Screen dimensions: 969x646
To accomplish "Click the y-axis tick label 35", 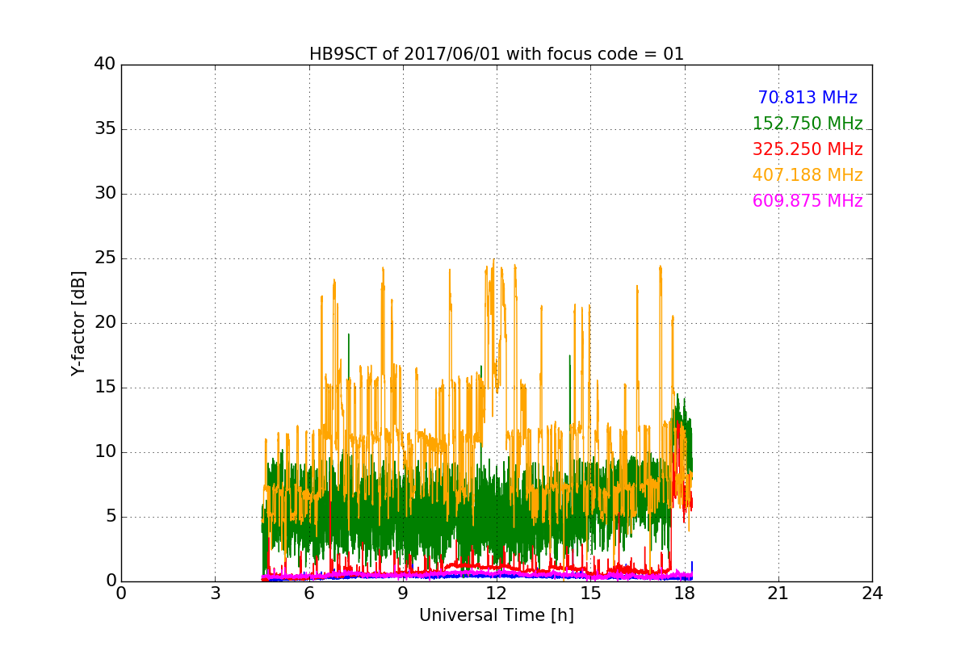I will 104,129.
